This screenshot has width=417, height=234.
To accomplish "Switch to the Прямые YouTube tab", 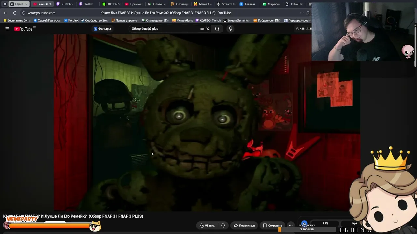I will 134,4.
